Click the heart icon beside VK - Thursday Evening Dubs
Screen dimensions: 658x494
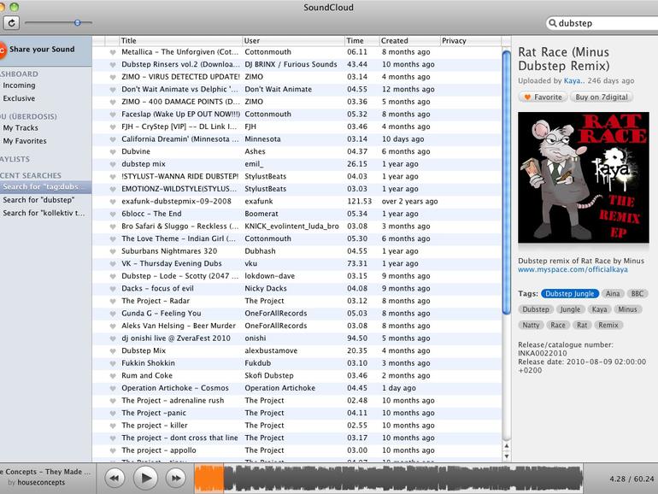[113, 264]
